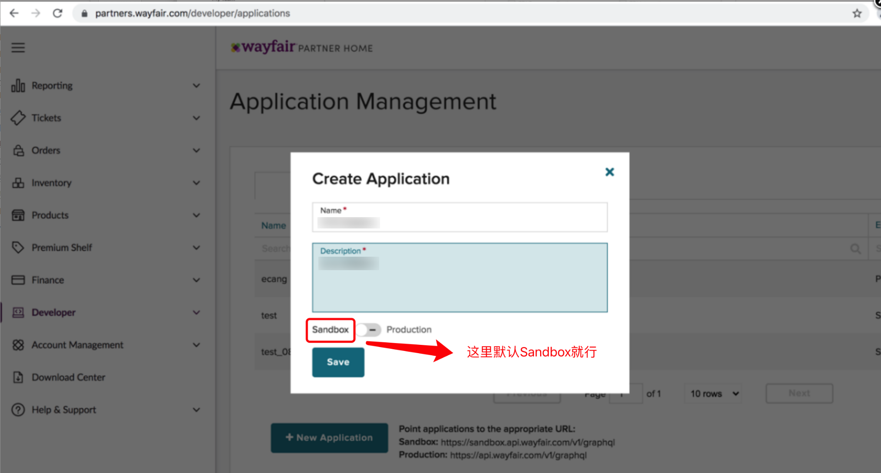Click the Description text area
881x473 pixels.
(460, 282)
